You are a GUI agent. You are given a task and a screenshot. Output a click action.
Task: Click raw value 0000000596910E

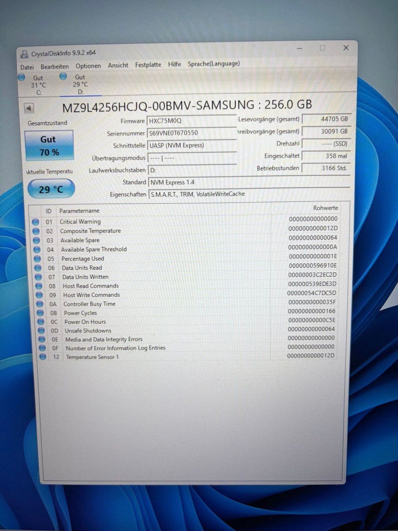312,265
